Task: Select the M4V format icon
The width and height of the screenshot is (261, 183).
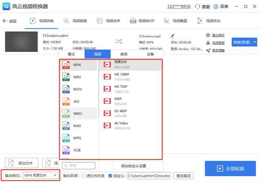Action: [x=66, y=126]
